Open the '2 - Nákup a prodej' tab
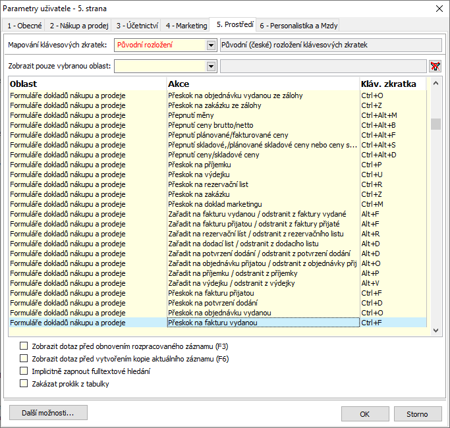Image resolution: width=450 pixels, height=428 pixels. [x=79, y=26]
